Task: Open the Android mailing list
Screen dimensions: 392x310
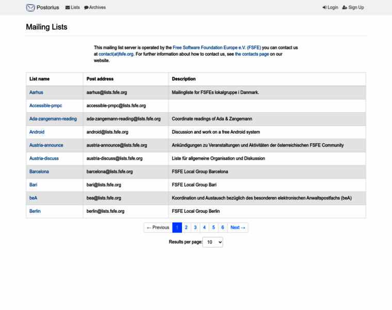Action: [x=37, y=132]
